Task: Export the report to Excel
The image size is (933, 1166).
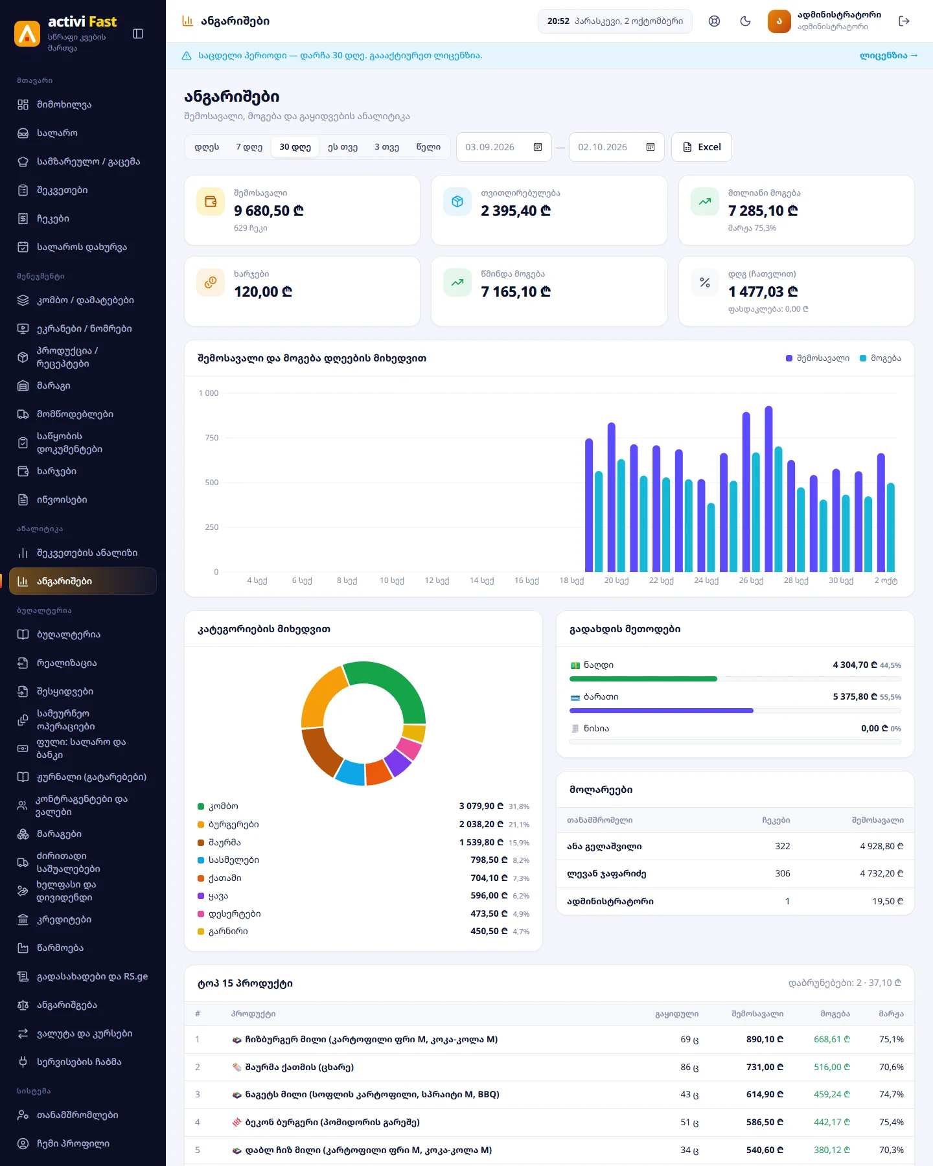Action: (702, 147)
